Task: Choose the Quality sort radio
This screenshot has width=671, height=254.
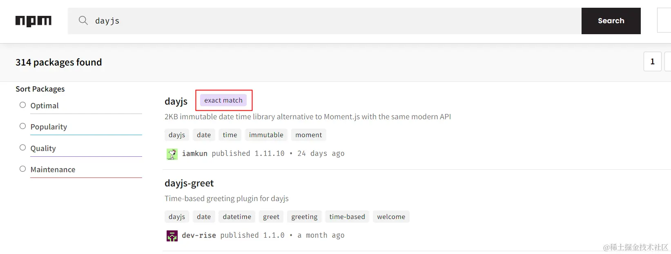Action: [x=23, y=148]
